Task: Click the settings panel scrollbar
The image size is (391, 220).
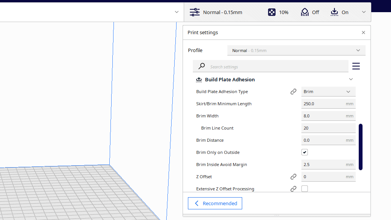Action: point(361,147)
